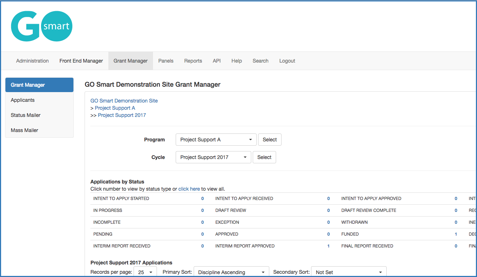Expand Records per page dropdown
This screenshot has width=477, height=277.
(145, 272)
